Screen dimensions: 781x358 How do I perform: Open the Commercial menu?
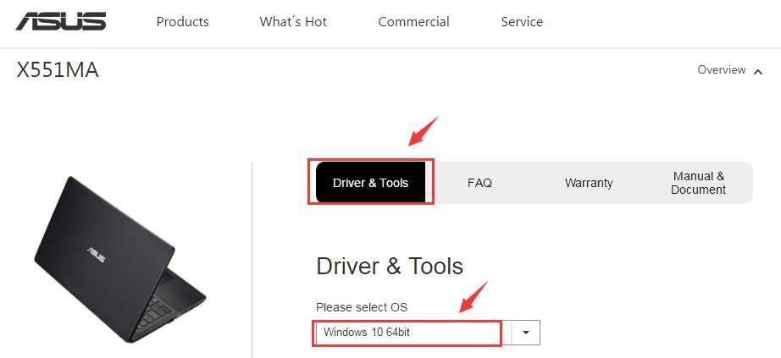click(413, 22)
